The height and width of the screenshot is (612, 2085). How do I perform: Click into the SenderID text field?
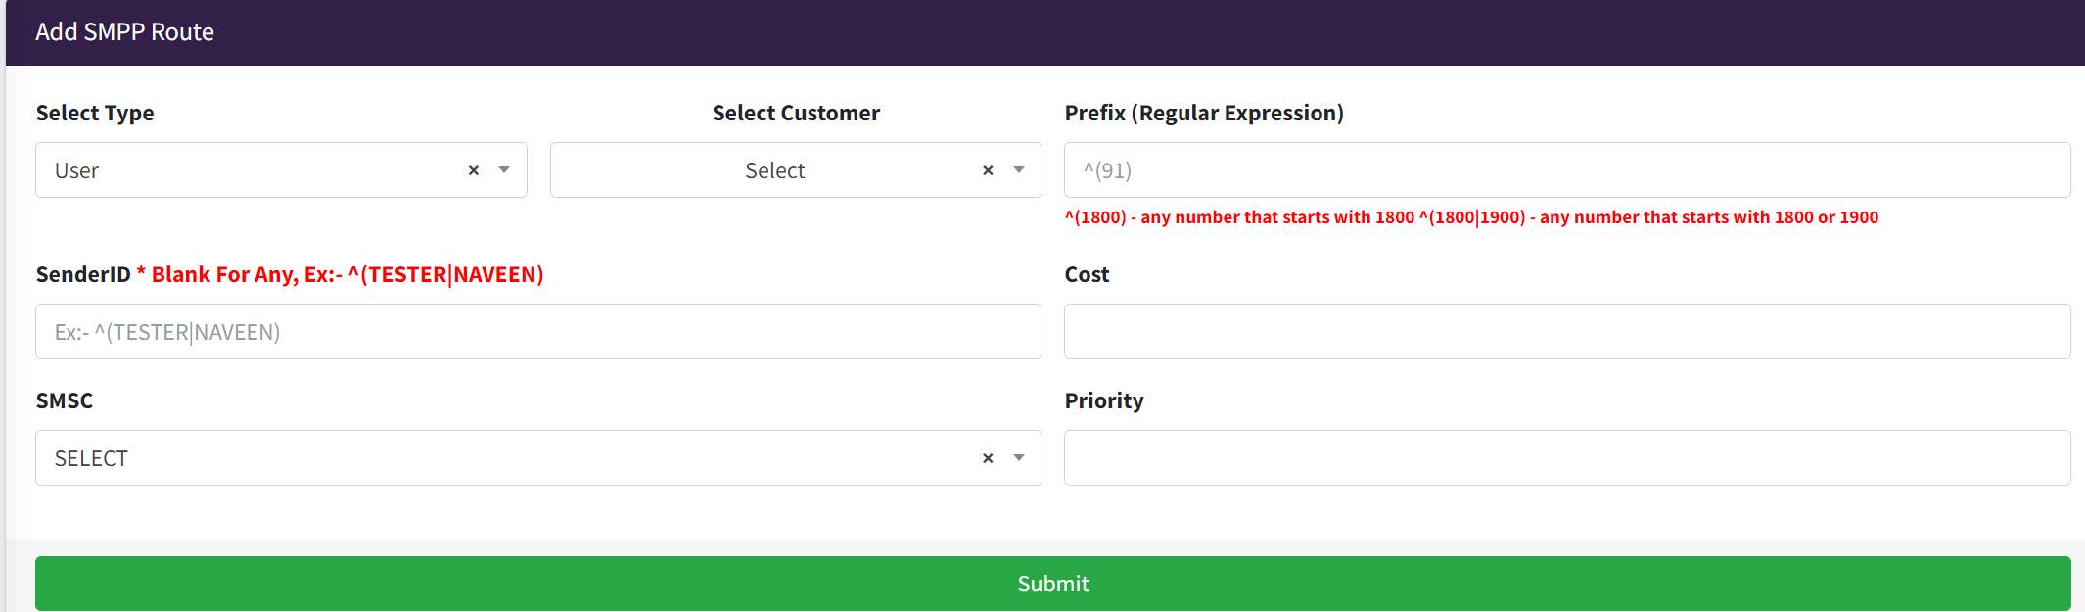pos(538,332)
